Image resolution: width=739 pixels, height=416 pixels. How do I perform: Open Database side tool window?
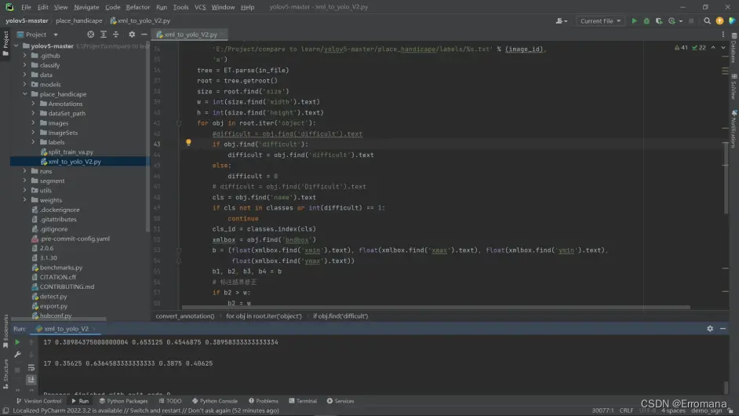734,48
